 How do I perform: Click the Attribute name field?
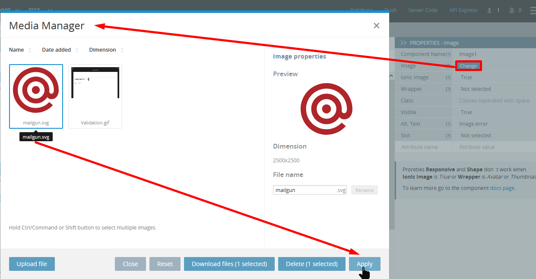point(424,147)
